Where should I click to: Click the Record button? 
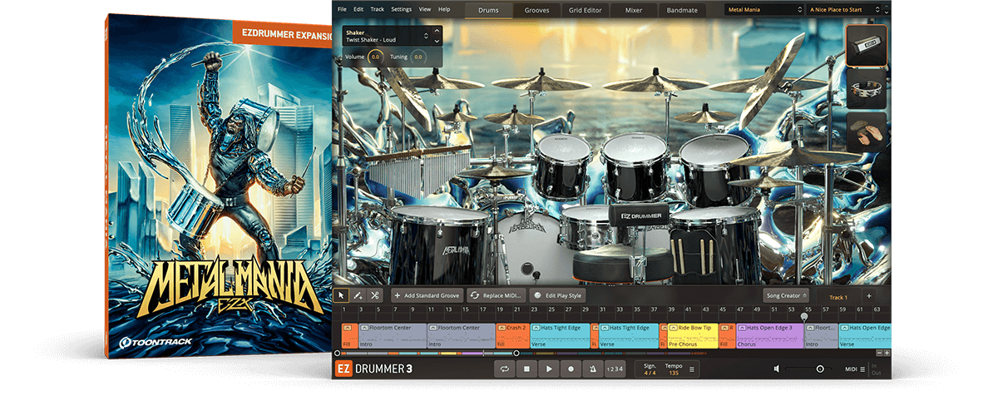point(571,369)
